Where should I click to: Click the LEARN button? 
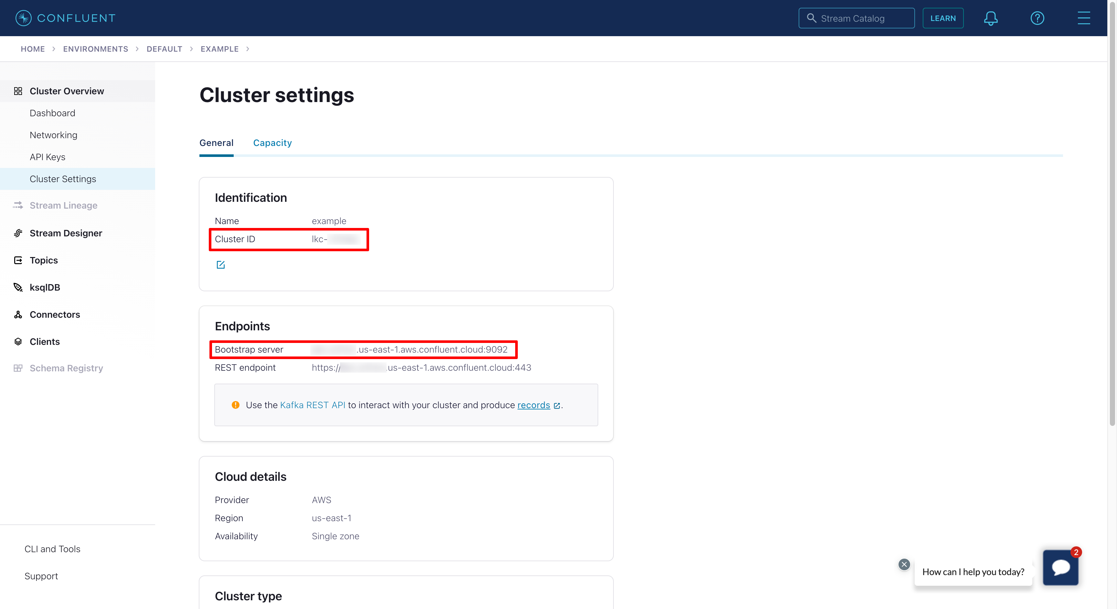coord(943,18)
